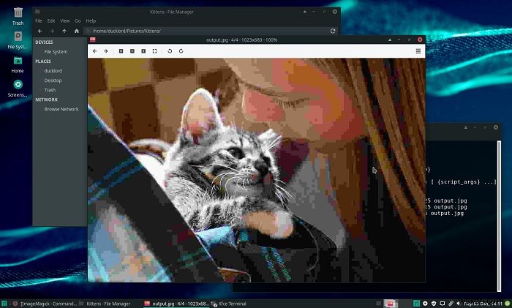Viewport: 512px width, 308px height.
Task: Select Trash in Places sidebar
Action: tap(50, 90)
